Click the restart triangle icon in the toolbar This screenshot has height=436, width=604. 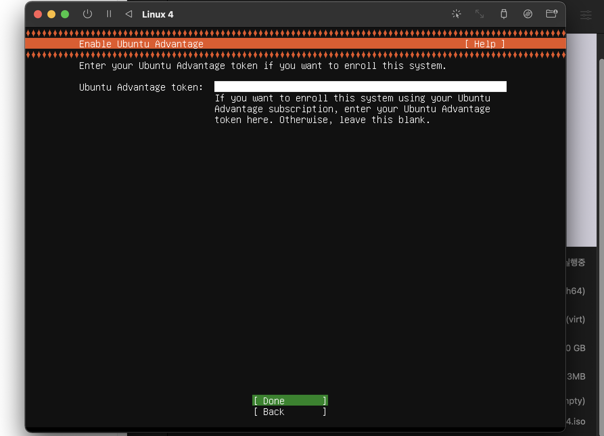[129, 14]
